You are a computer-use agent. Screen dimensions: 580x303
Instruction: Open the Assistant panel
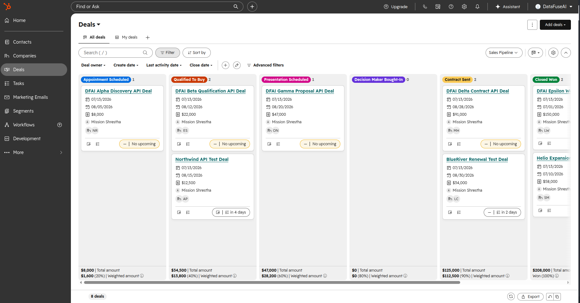[508, 7]
